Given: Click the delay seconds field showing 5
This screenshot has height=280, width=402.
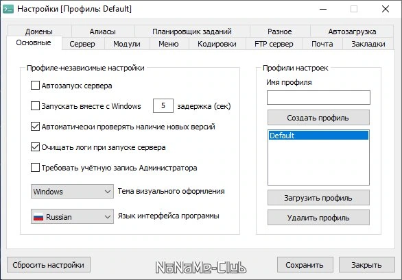Looking at the screenshot, I should pos(163,105).
